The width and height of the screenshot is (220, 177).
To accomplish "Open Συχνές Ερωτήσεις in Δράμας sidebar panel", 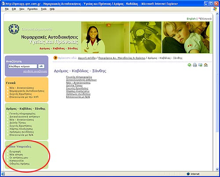I will [21, 126].
